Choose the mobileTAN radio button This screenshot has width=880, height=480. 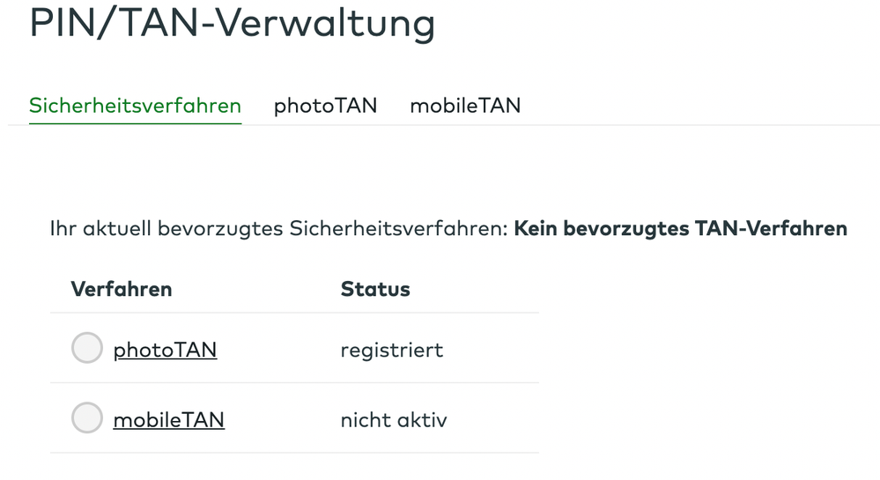(x=86, y=418)
